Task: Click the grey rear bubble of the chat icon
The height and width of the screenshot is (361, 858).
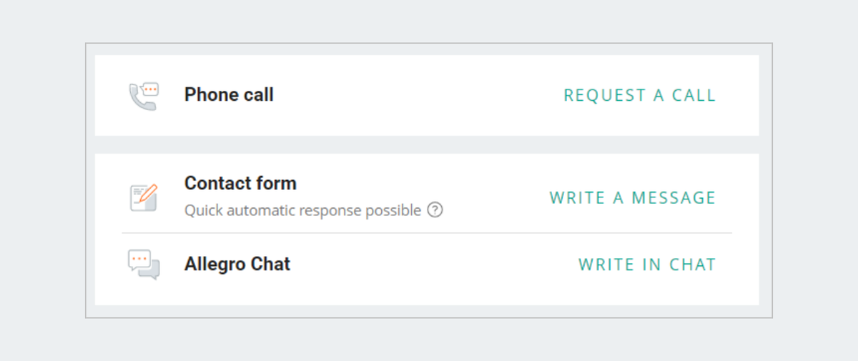Action: [151, 270]
